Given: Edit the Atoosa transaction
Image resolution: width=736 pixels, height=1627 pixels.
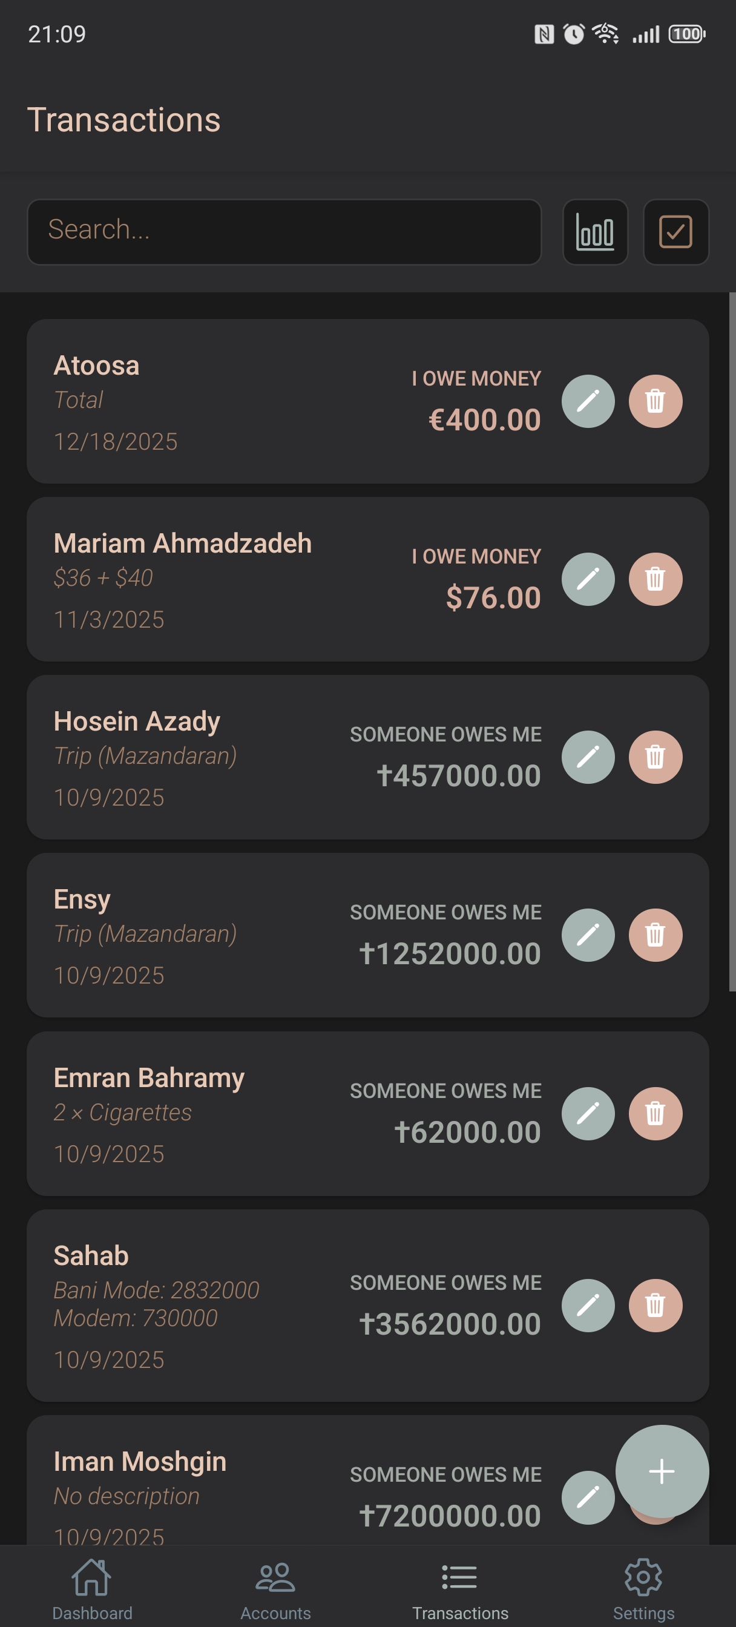Looking at the screenshot, I should pos(588,401).
